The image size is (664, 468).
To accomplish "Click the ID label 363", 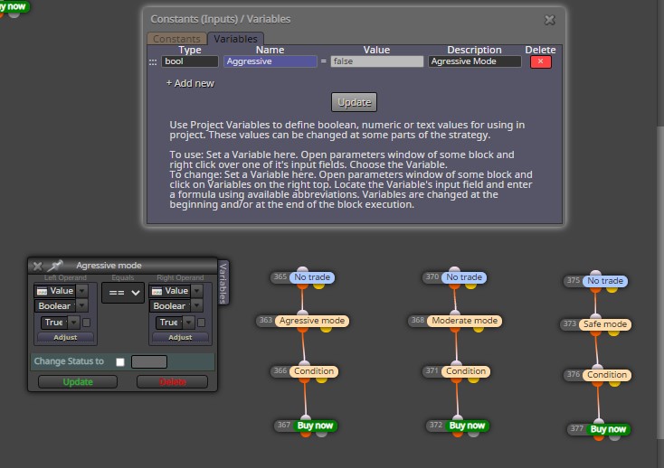I will 266,321.
